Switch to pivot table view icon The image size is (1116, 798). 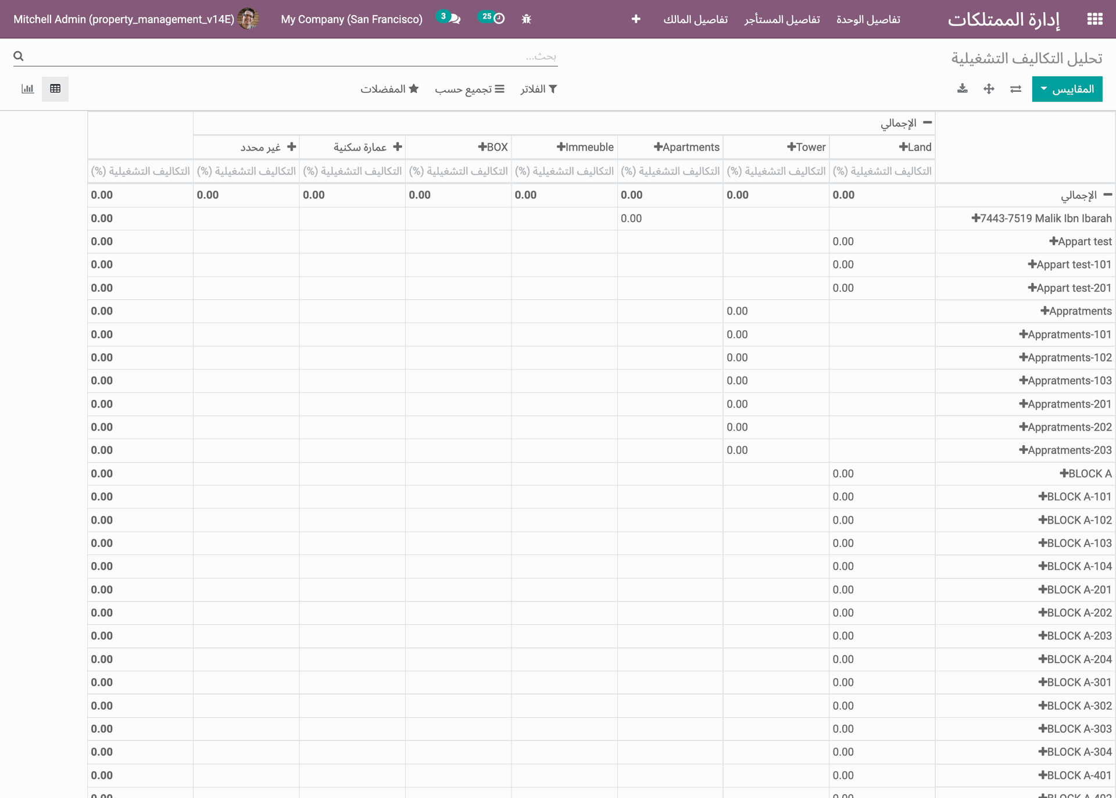(55, 89)
